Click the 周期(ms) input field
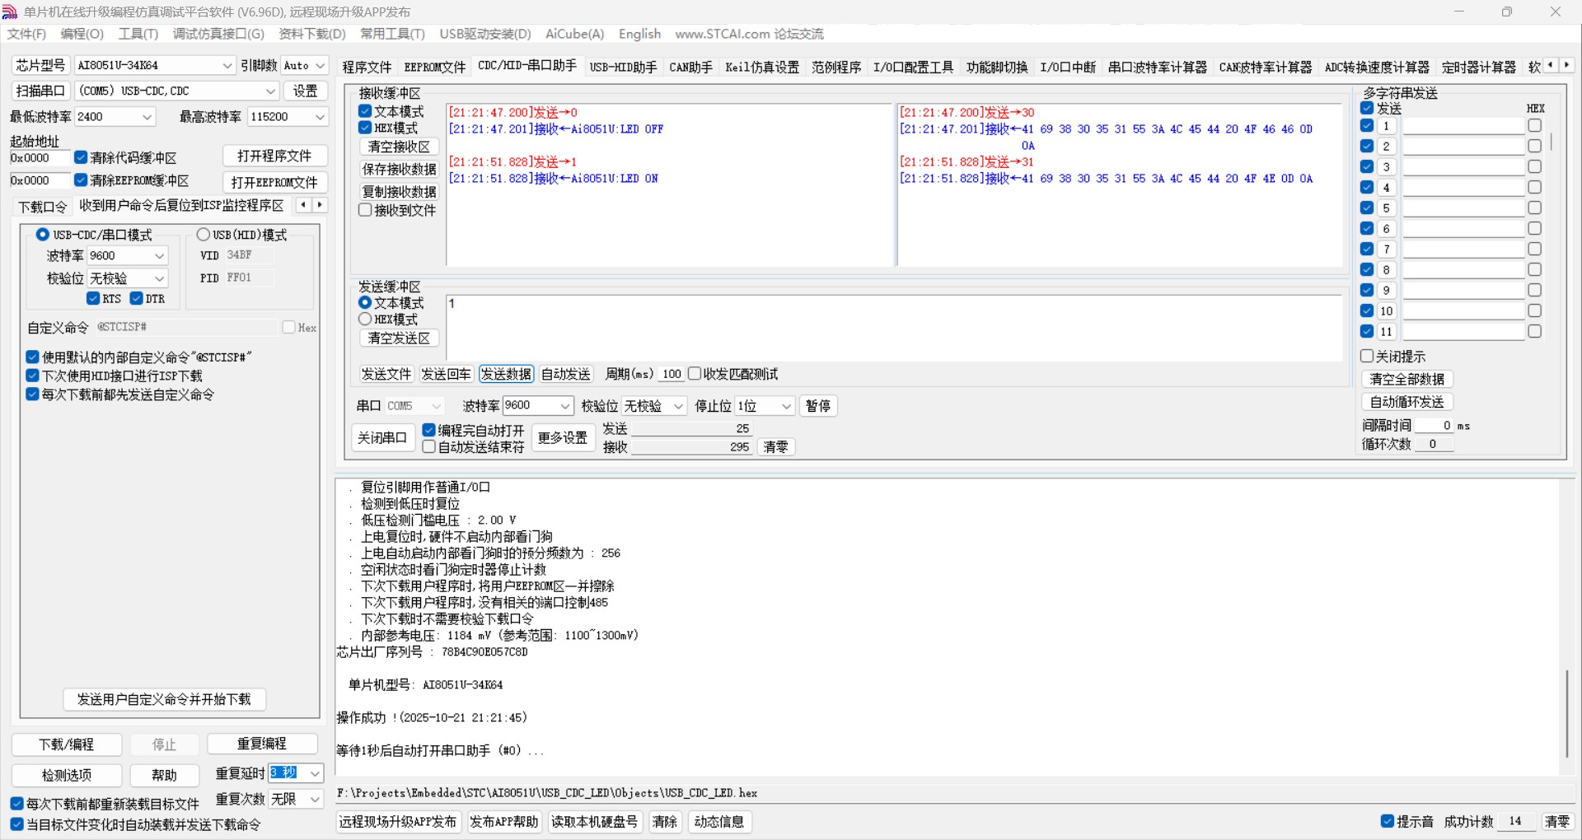The height and width of the screenshot is (840, 1582). pyautogui.click(x=672, y=374)
